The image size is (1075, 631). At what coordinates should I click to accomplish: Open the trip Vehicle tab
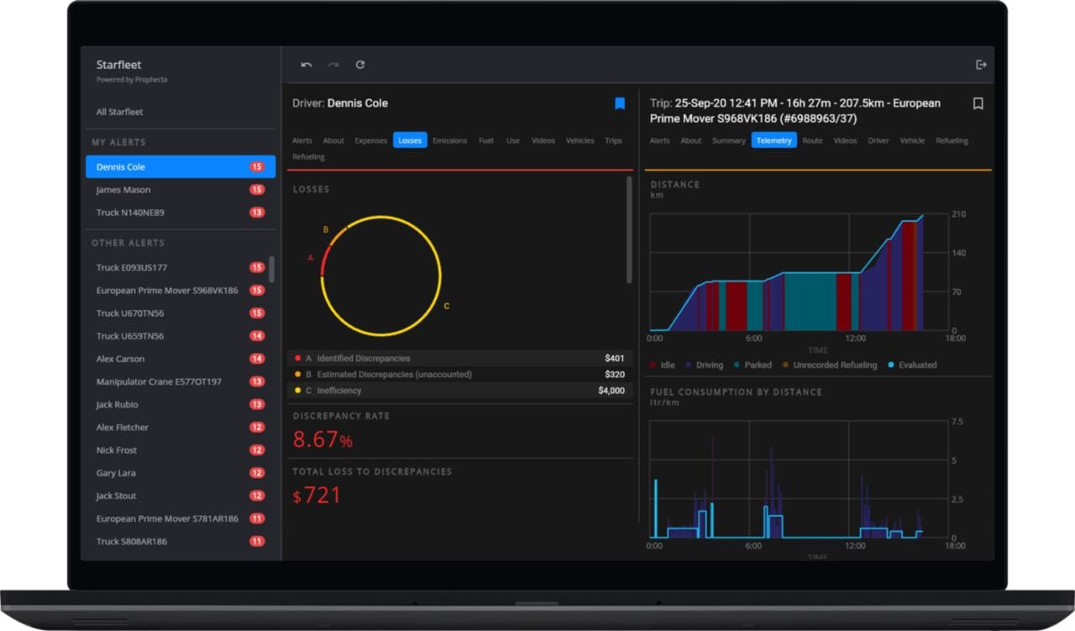click(912, 140)
